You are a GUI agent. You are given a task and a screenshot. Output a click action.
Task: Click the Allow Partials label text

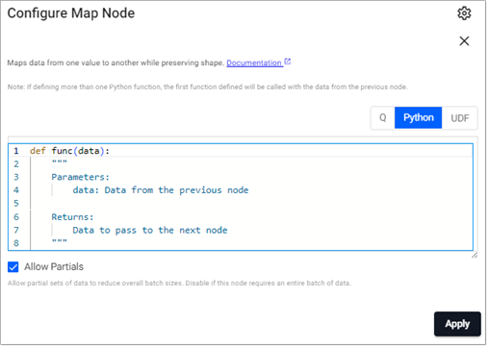coord(54,266)
